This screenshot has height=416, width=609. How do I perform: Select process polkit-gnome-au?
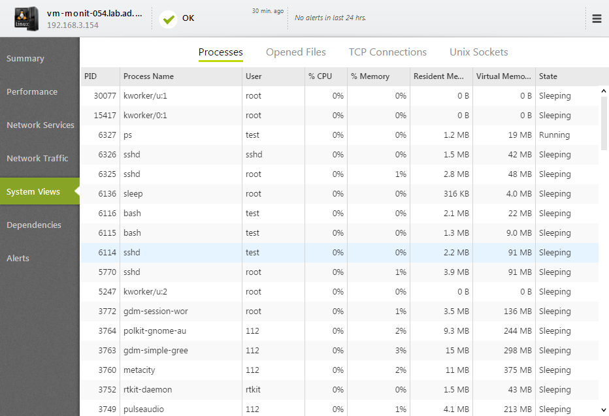coord(339,331)
